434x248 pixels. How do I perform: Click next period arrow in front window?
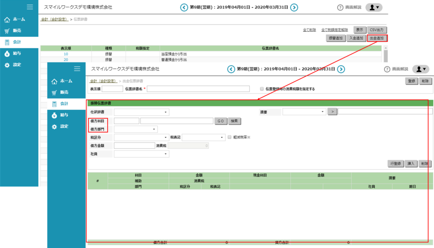[x=341, y=69]
